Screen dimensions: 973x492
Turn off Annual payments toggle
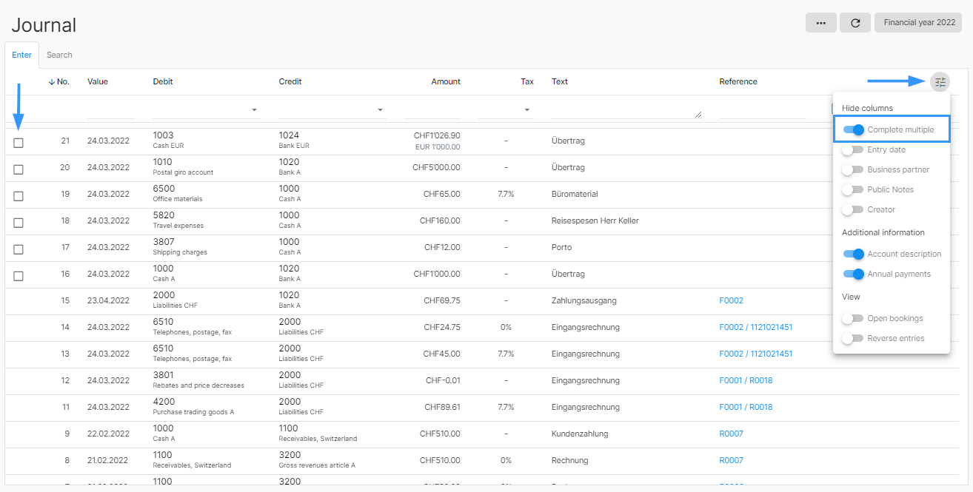(854, 274)
